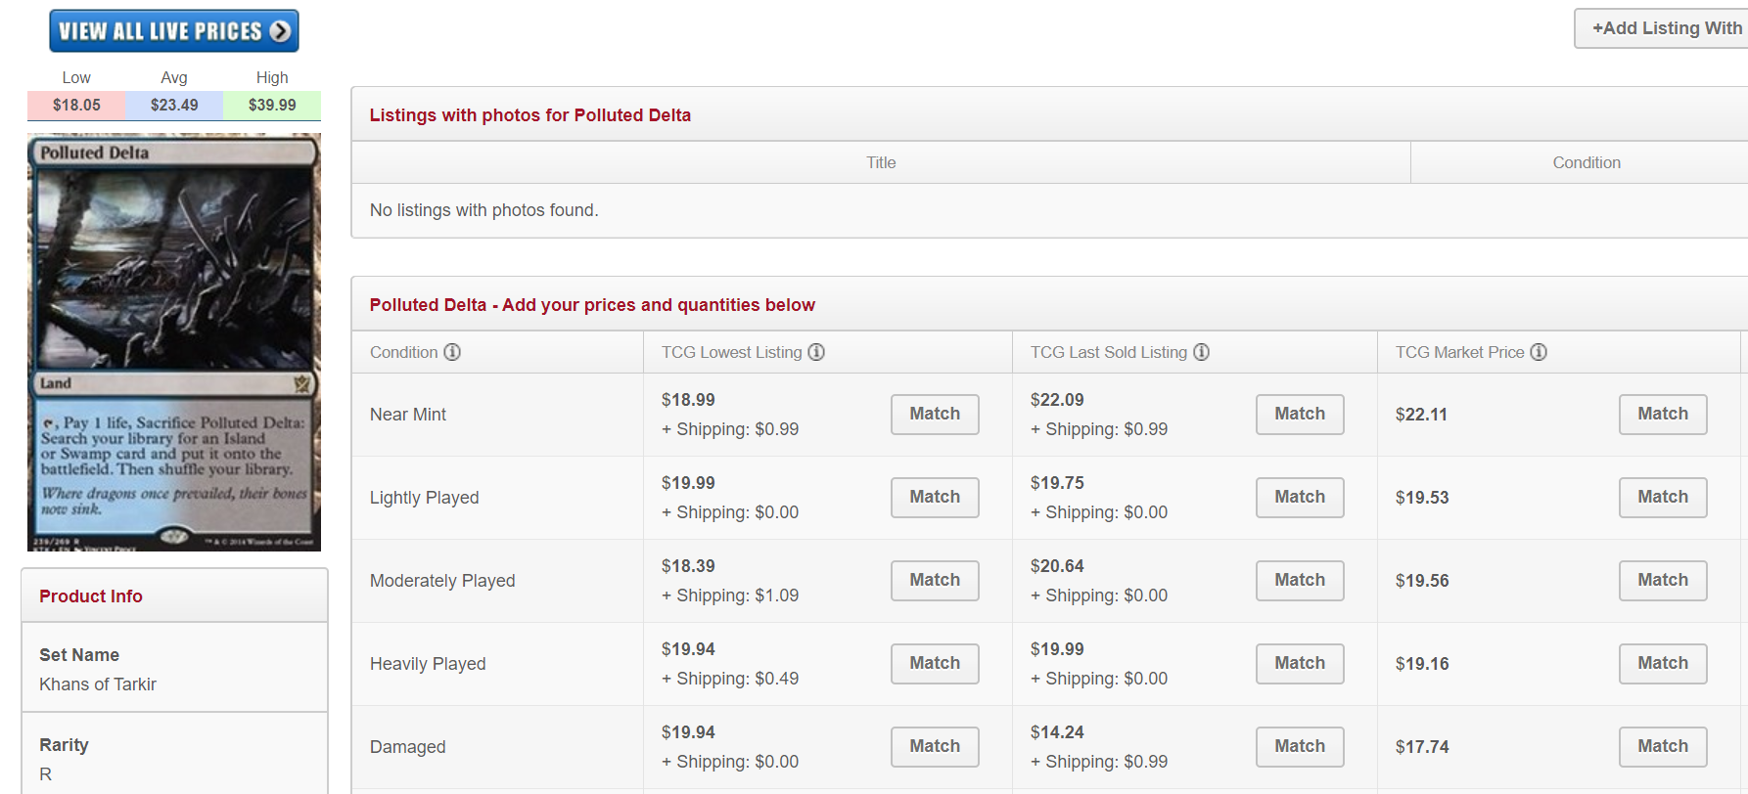Match Near Mint market price $22.11

[1663, 415]
